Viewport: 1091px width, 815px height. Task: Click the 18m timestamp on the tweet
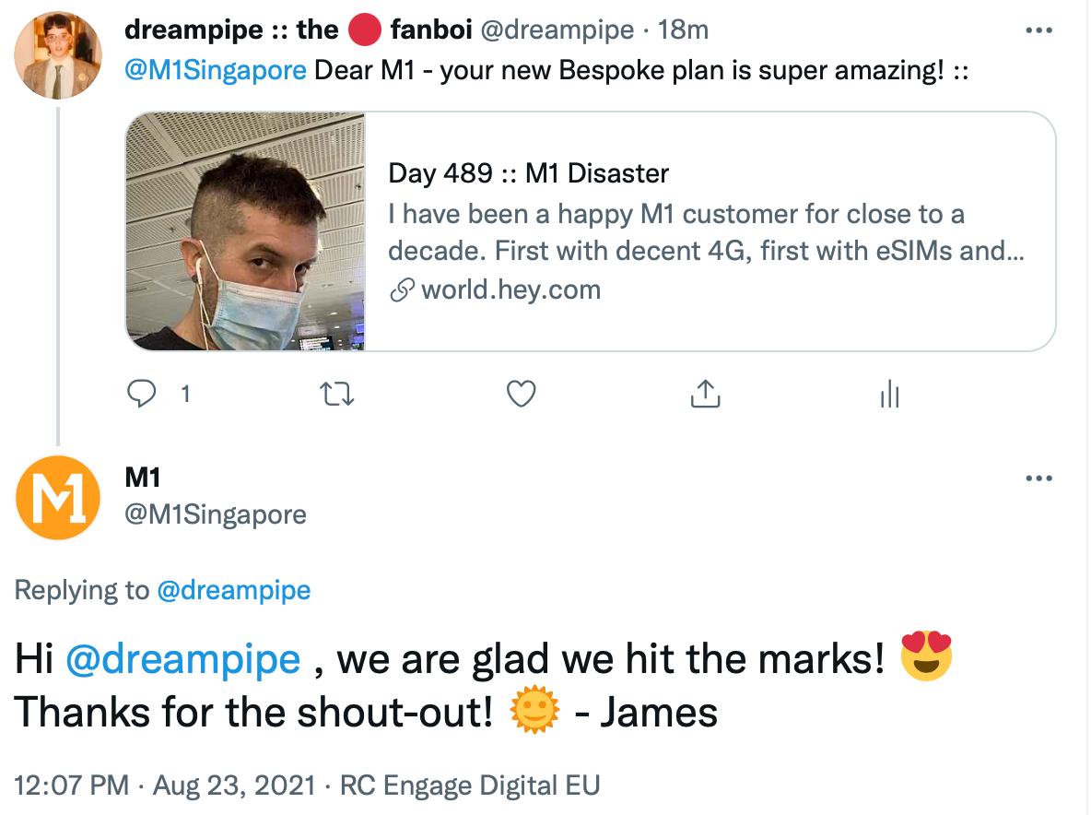pos(682,30)
